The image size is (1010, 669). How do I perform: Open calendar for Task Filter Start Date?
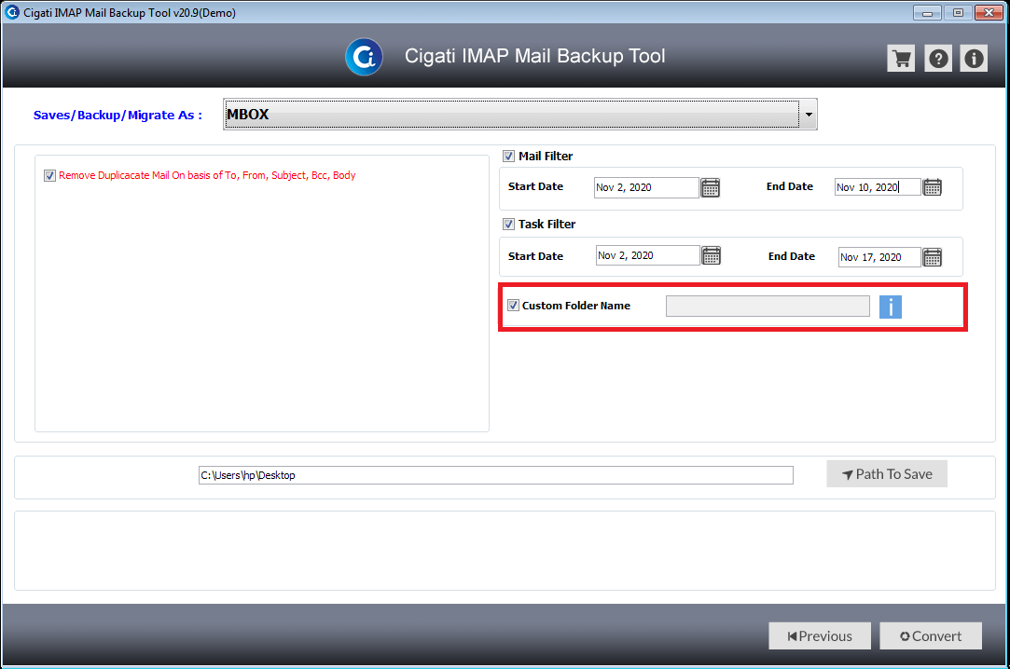pyautogui.click(x=712, y=255)
